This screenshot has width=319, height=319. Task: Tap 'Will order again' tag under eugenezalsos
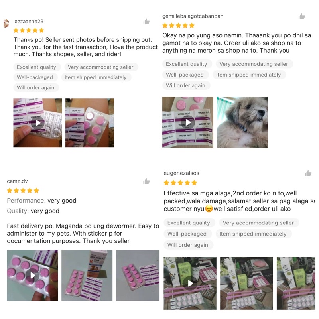188,245
